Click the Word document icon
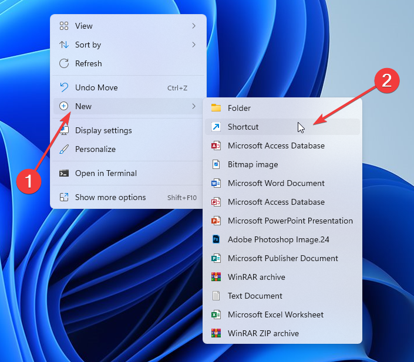This screenshot has width=414, height=362. pos(216,183)
